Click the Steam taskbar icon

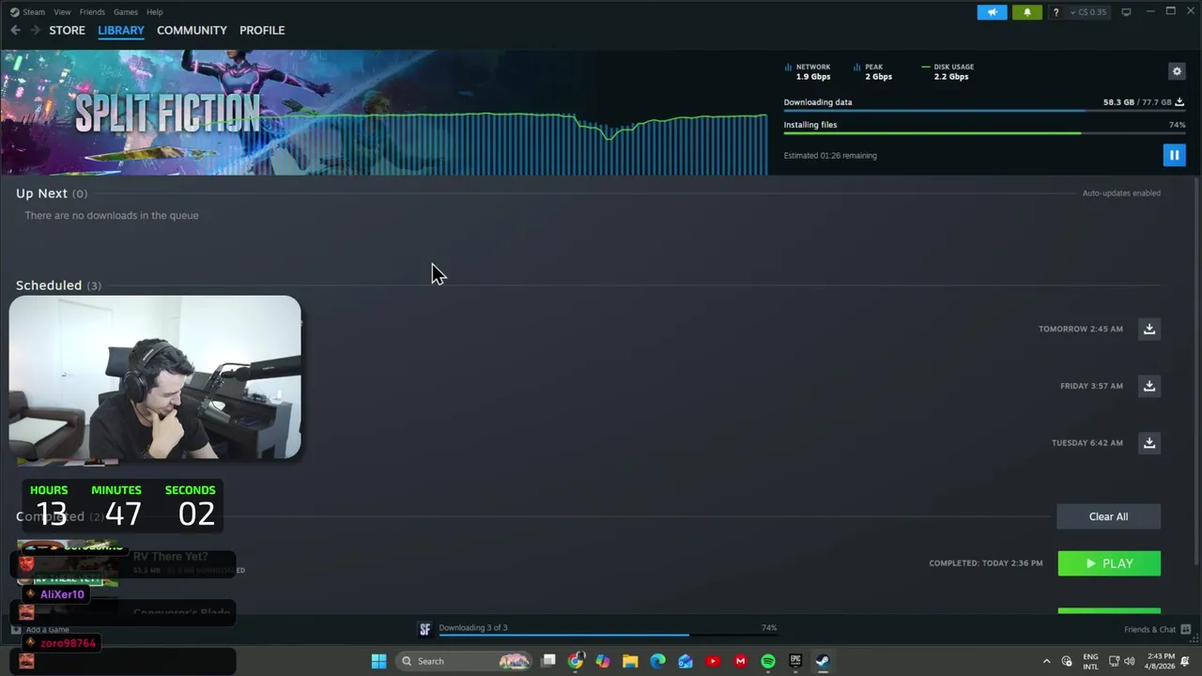(823, 661)
